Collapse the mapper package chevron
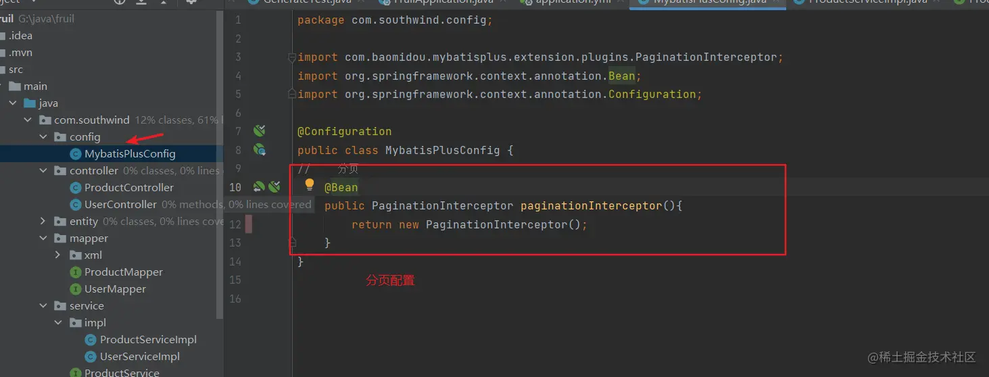Image resolution: width=989 pixels, height=377 pixels. coord(43,238)
